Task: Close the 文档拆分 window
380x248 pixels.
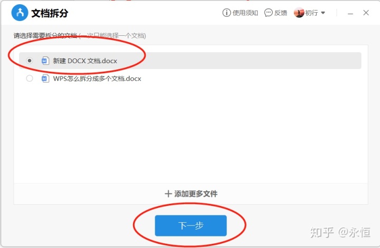Action: (366, 13)
